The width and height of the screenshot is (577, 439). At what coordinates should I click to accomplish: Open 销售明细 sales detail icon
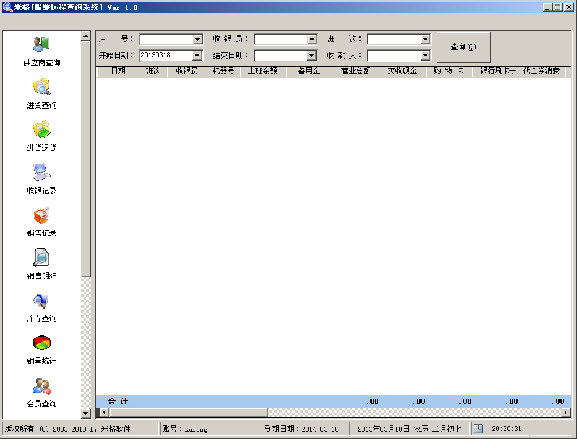(x=41, y=257)
